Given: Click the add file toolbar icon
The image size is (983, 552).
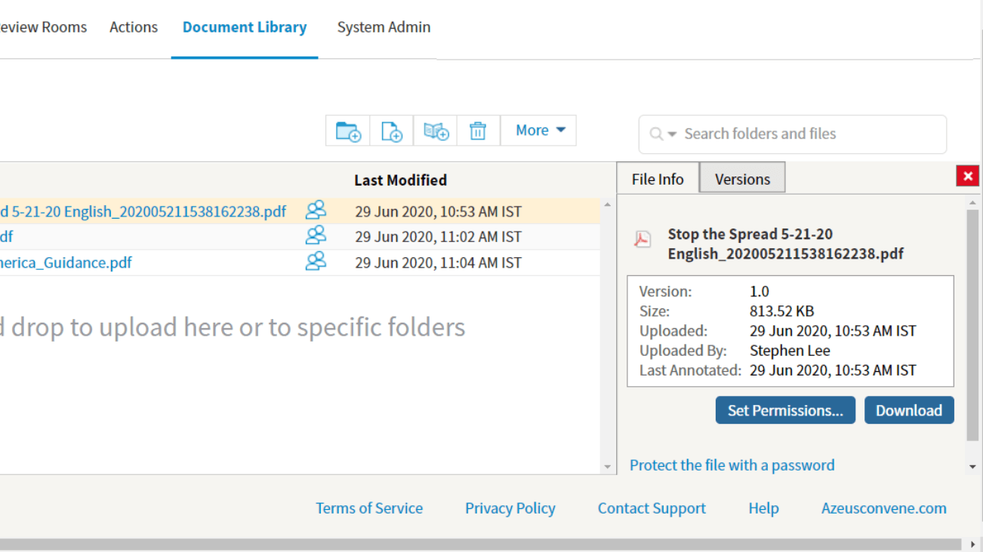Looking at the screenshot, I should [391, 131].
